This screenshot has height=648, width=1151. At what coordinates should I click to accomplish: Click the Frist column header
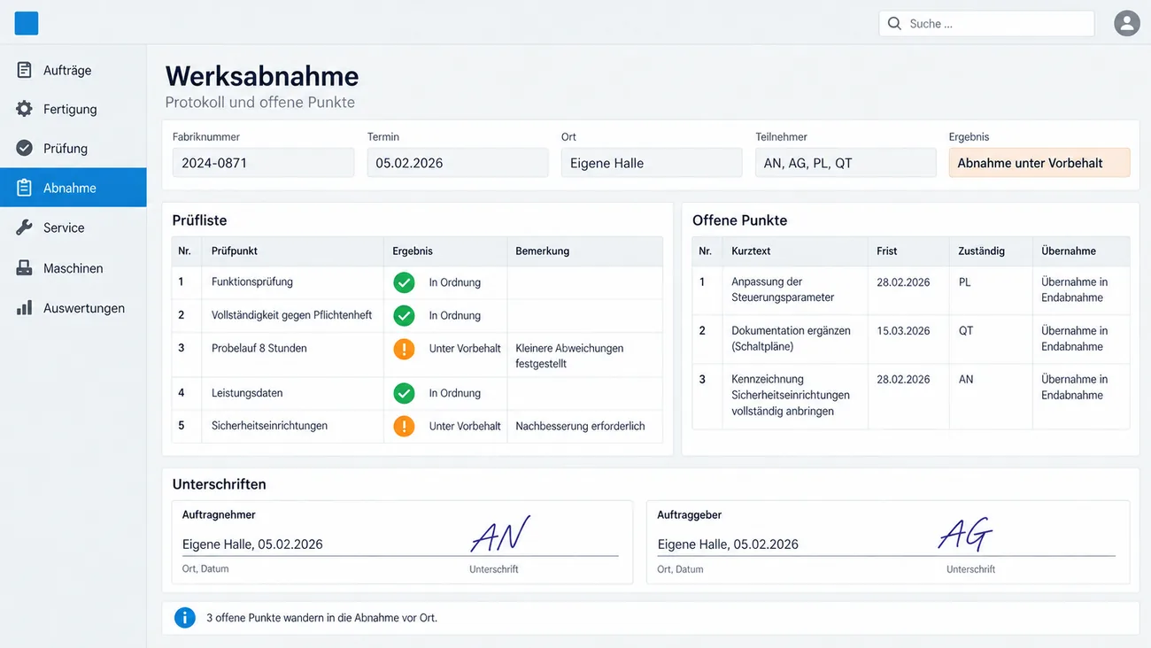pos(887,251)
